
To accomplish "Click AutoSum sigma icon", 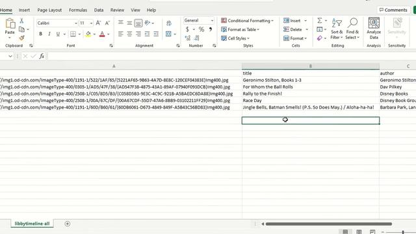I will click(x=320, y=20).
